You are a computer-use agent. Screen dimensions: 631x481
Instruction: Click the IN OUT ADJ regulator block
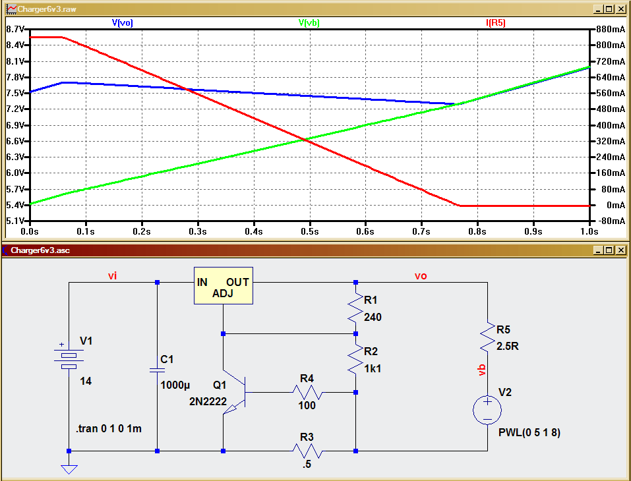click(x=224, y=285)
